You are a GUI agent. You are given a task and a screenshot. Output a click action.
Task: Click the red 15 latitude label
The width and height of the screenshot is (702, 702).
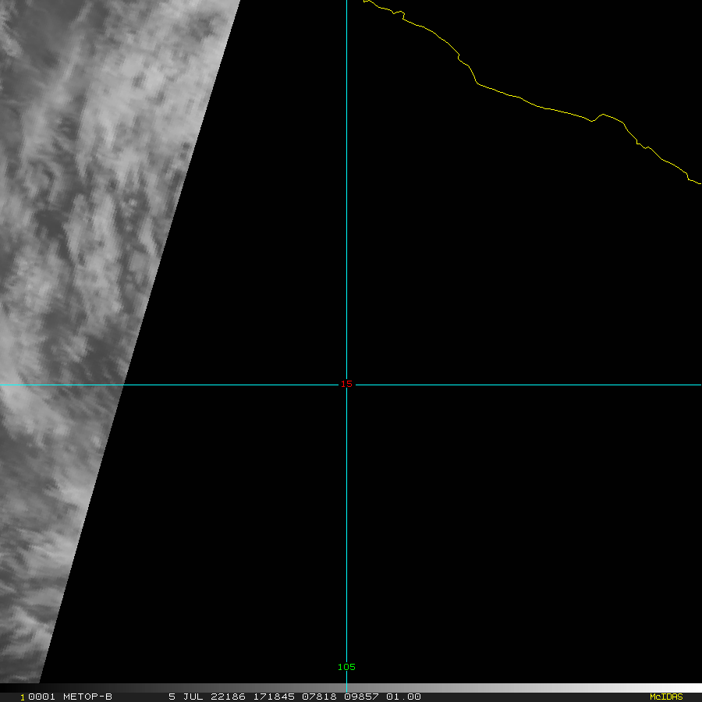click(346, 384)
